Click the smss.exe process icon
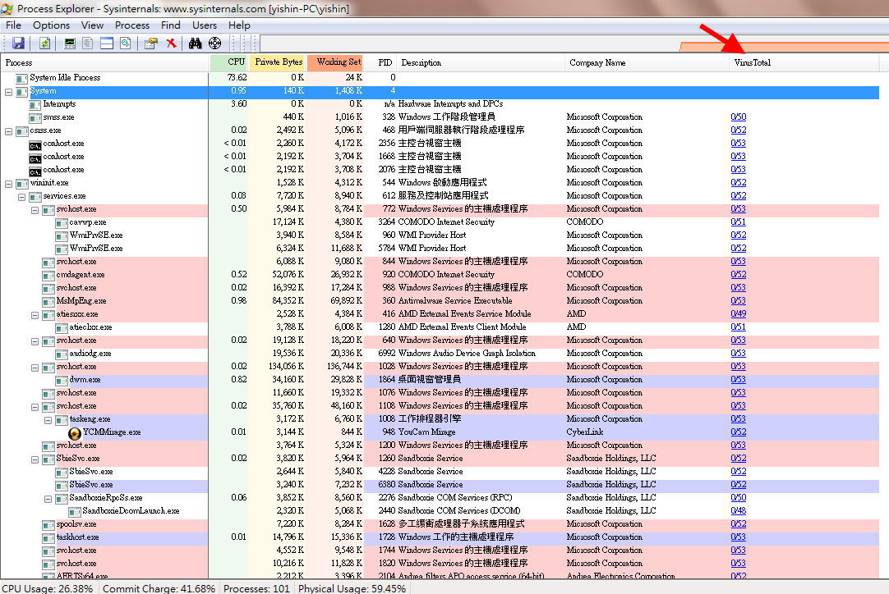Viewport: 889px width, 594px height. tap(35, 118)
